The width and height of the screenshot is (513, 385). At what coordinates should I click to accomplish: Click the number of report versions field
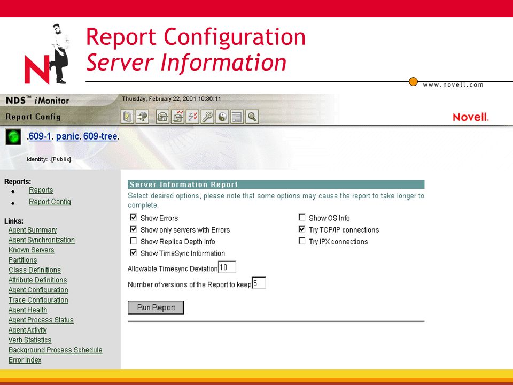pyautogui.click(x=259, y=283)
